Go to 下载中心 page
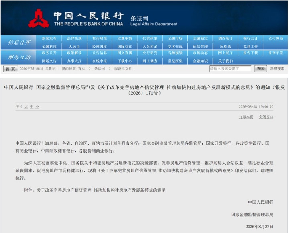The width and height of the screenshot is (289, 233). pyautogui.click(x=125, y=61)
